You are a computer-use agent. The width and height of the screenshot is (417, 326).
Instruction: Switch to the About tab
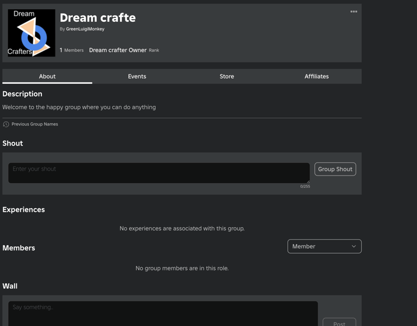click(x=47, y=77)
